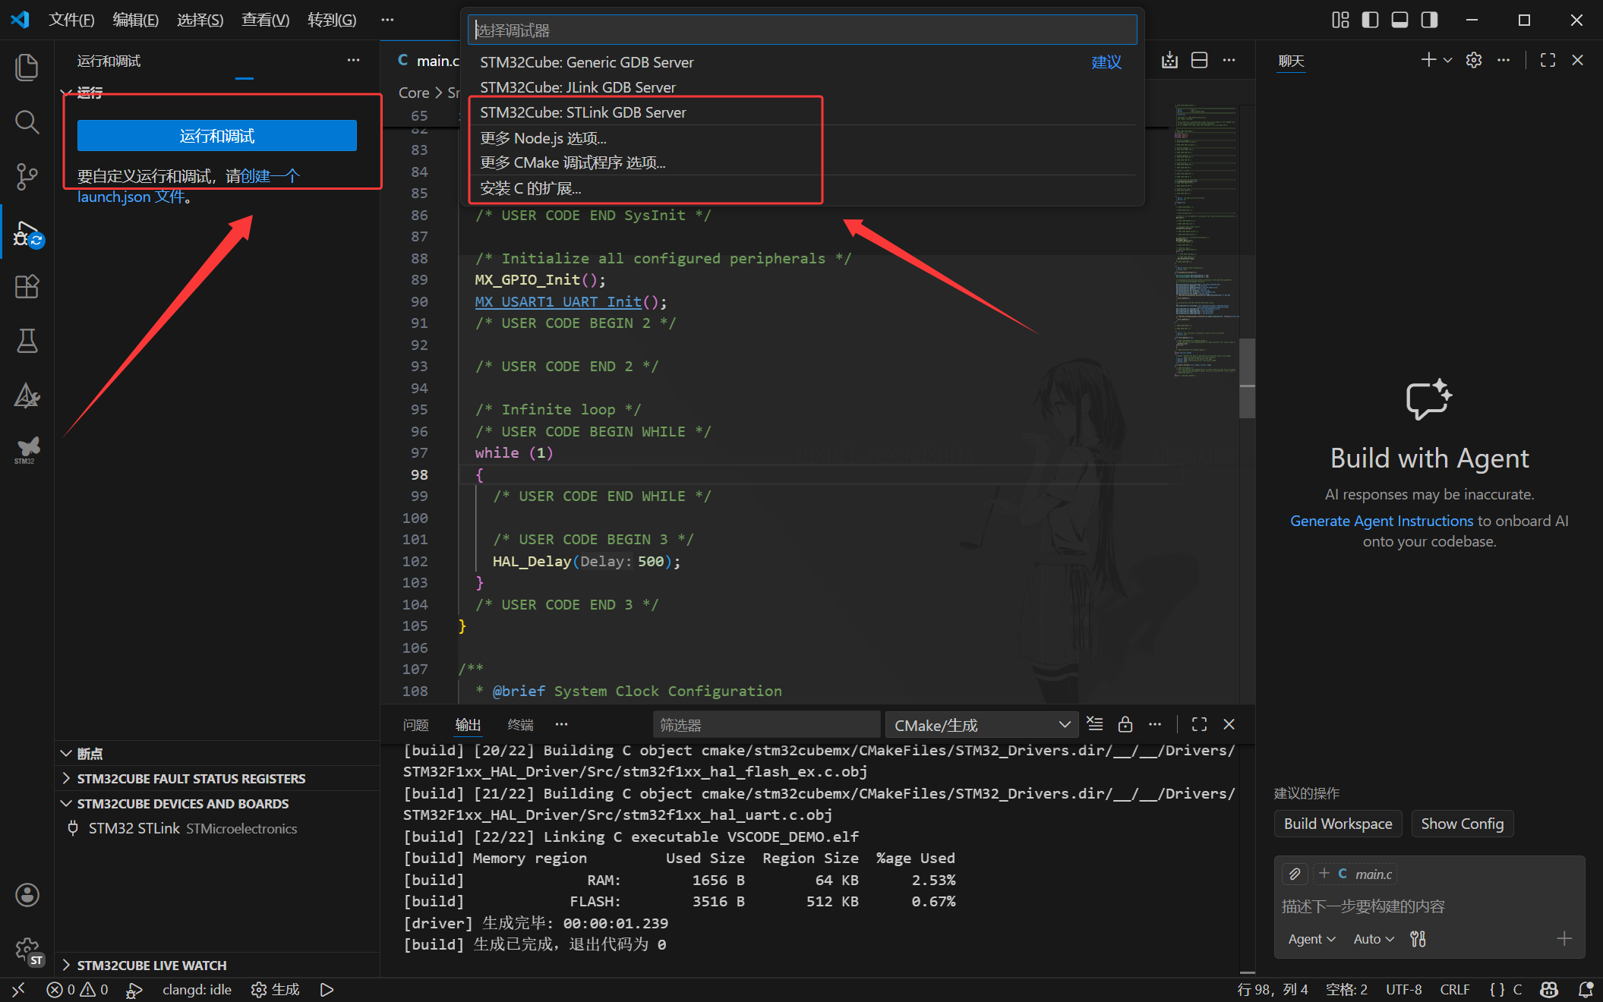Image resolution: width=1603 pixels, height=1002 pixels.
Task: Click the Generate Agent Instructions link
Action: (x=1381, y=521)
